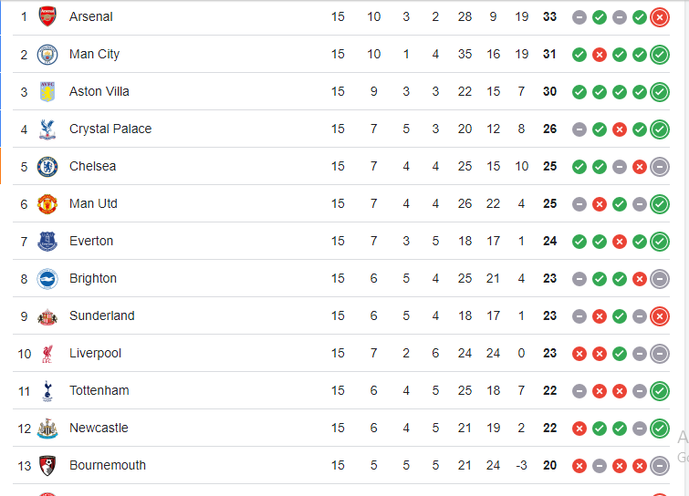The height and width of the screenshot is (496, 689).
Task: Click the Man City club crest
Action: [47, 54]
